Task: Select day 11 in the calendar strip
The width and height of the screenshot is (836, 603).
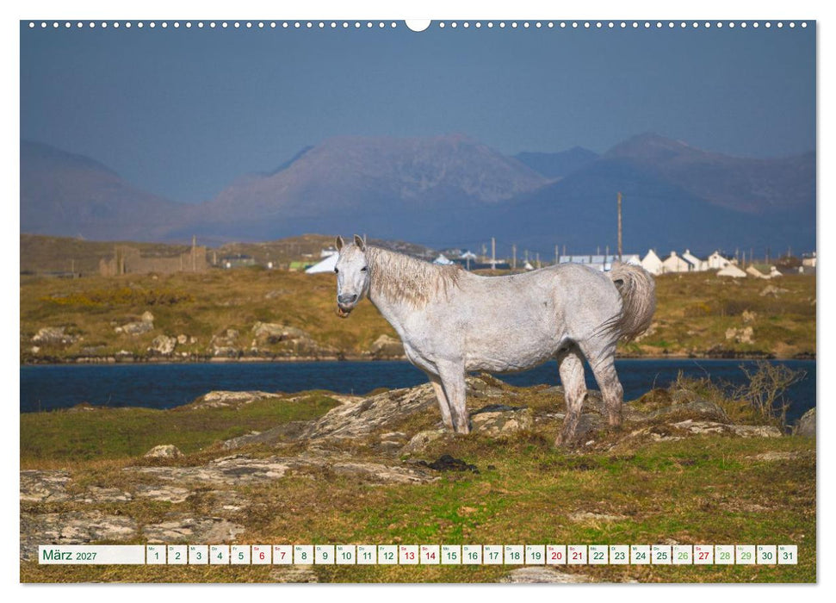Action: [x=367, y=555]
